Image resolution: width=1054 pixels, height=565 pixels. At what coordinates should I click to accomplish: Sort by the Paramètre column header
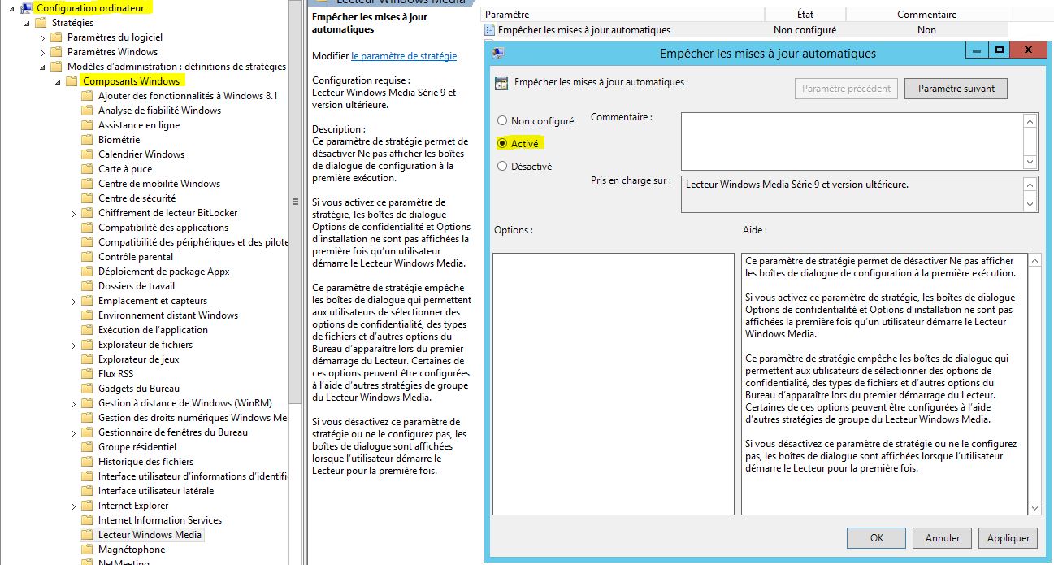(623, 15)
